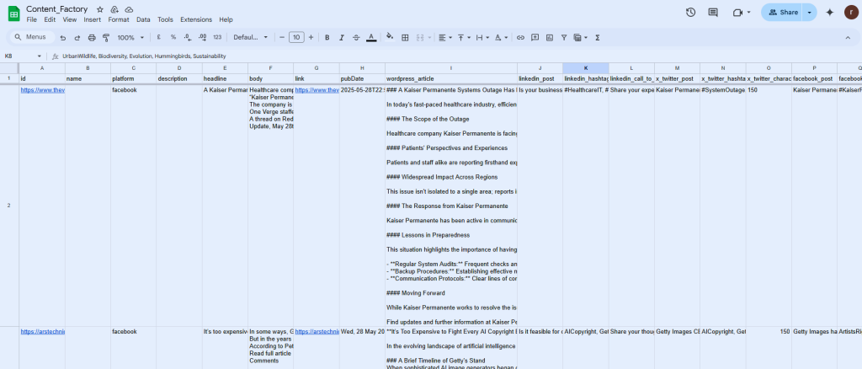Open version history clock icon
The image size is (862, 369).
pos(691,12)
